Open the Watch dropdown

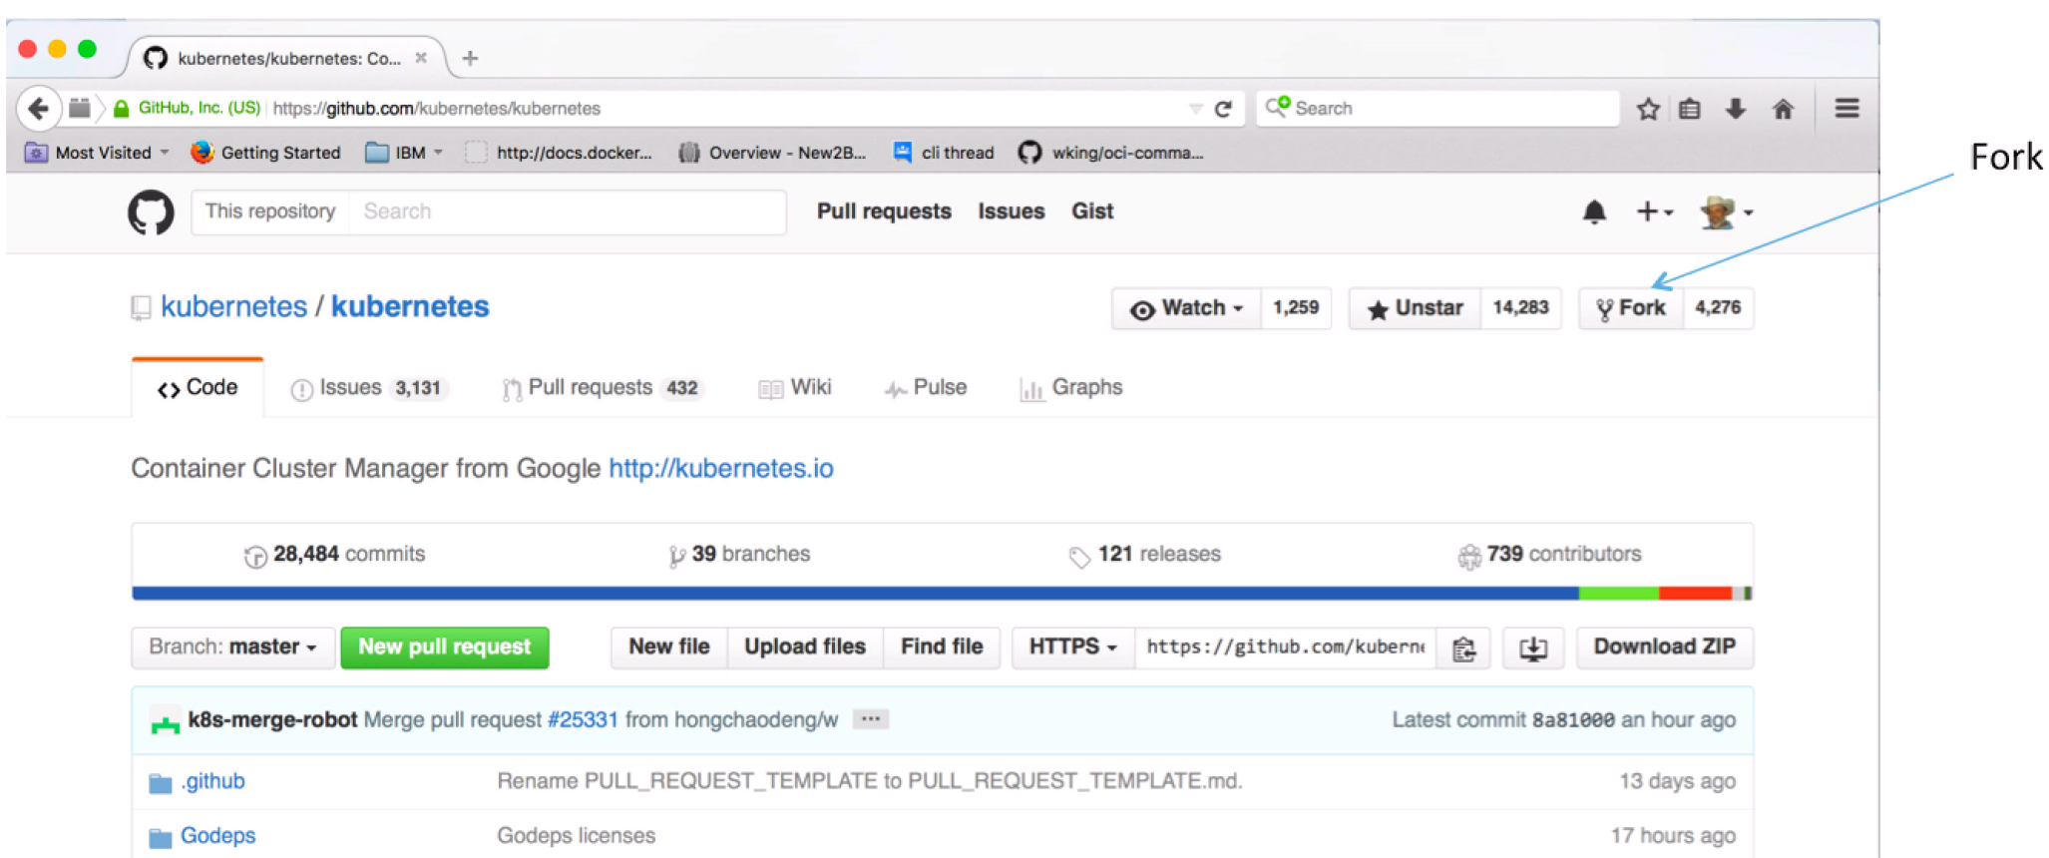tap(1187, 308)
